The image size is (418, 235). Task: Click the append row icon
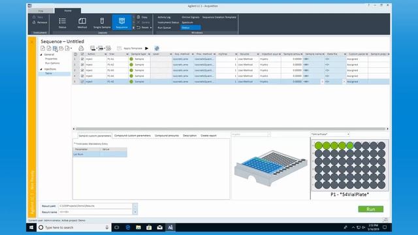pyautogui.click(x=101, y=48)
